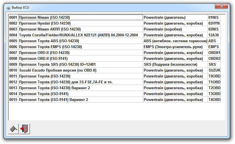This screenshot has width=235, height=144.
Task: Click code cell T3OBD
Action: coord(214,94)
